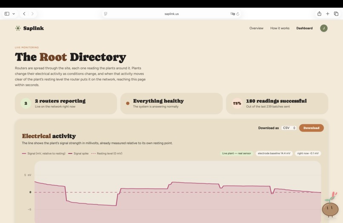The width and height of the screenshot is (343, 223).
Task: Click the green 2 badge
Action: [26, 103]
